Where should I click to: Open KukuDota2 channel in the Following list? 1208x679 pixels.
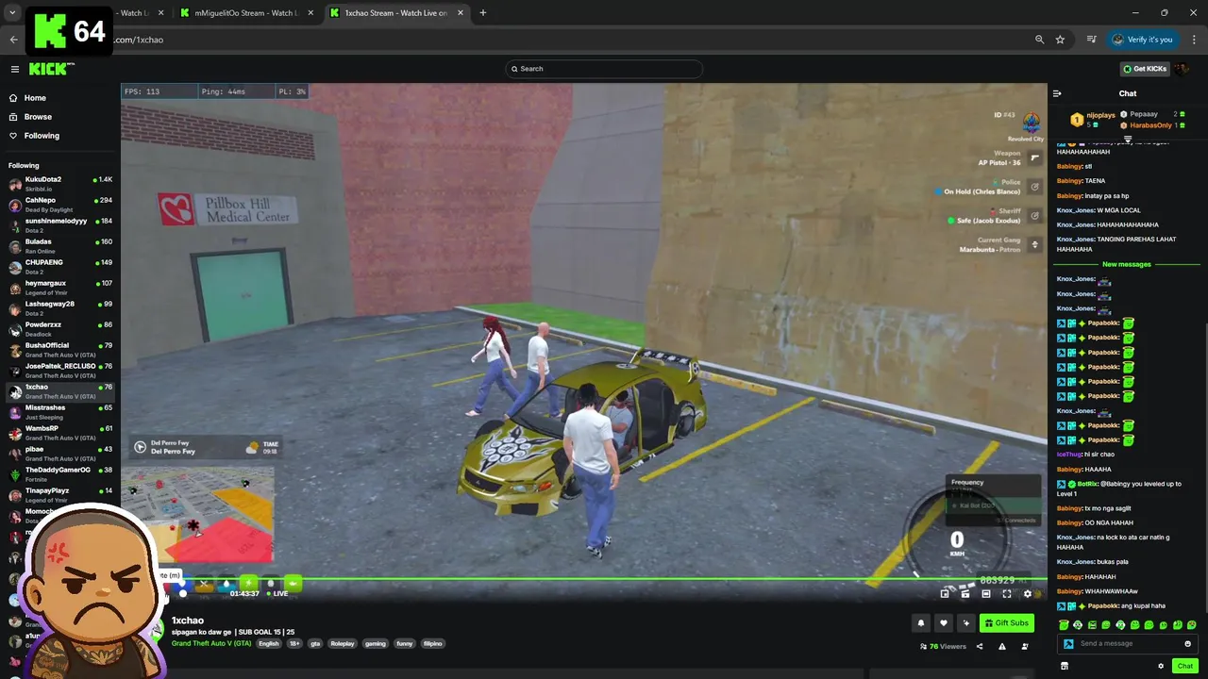coord(60,183)
